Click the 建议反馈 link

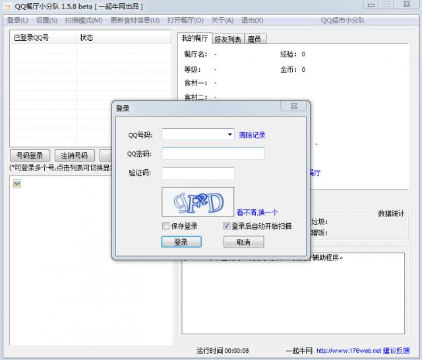point(396,351)
